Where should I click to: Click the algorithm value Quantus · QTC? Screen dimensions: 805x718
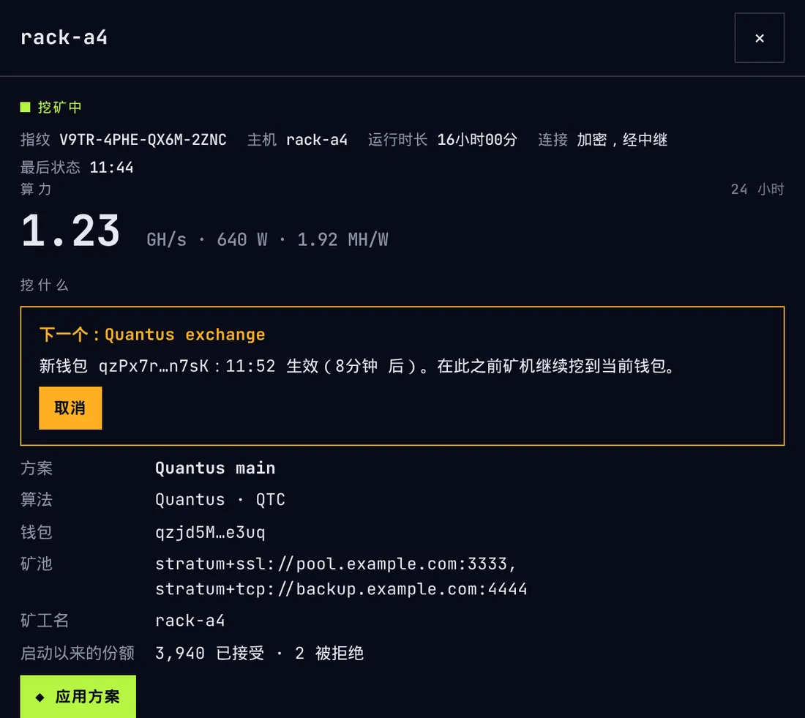point(220,500)
